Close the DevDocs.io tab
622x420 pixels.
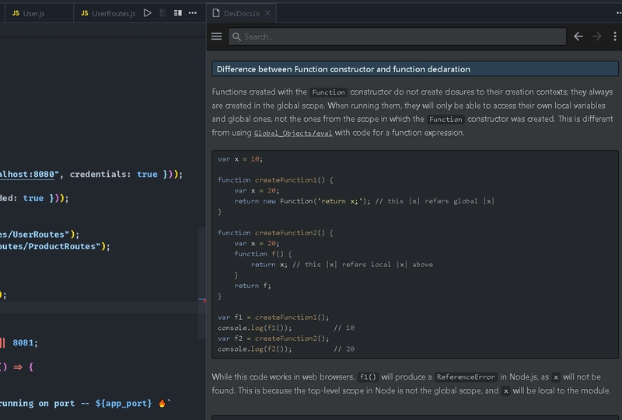click(x=267, y=13)
